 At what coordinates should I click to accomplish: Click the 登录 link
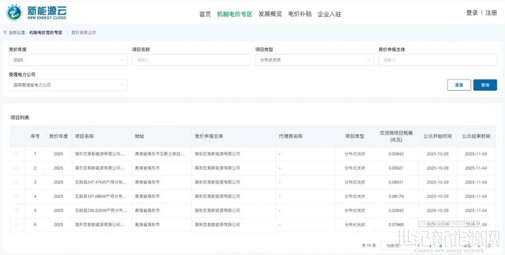click(472, 13)
